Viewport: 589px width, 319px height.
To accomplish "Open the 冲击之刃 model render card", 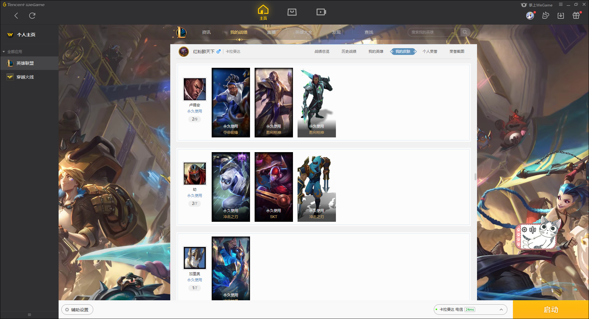I will [x=317, y=187].
